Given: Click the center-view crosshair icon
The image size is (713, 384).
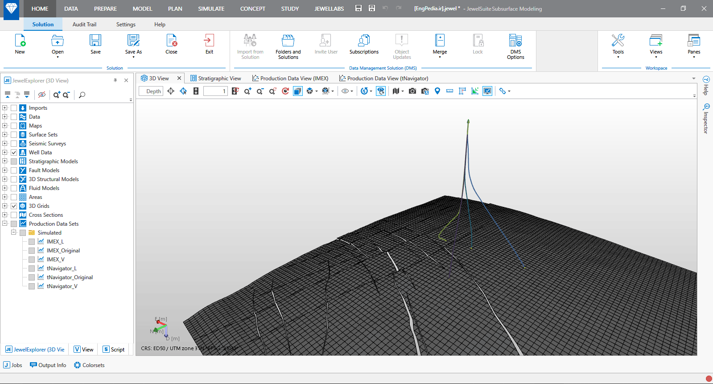Looking at the screenshot, I should pyautogui.click(x=171, y=91).
